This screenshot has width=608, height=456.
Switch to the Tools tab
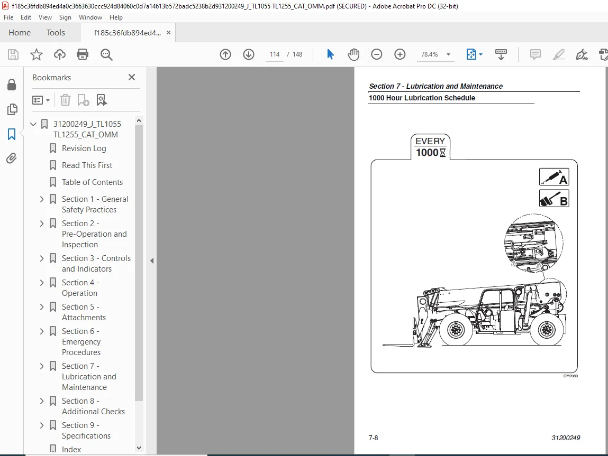56,33
